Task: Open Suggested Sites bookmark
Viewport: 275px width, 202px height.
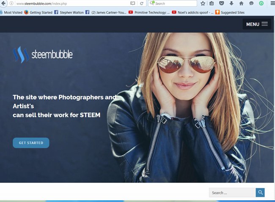Action: pos(230,12)
